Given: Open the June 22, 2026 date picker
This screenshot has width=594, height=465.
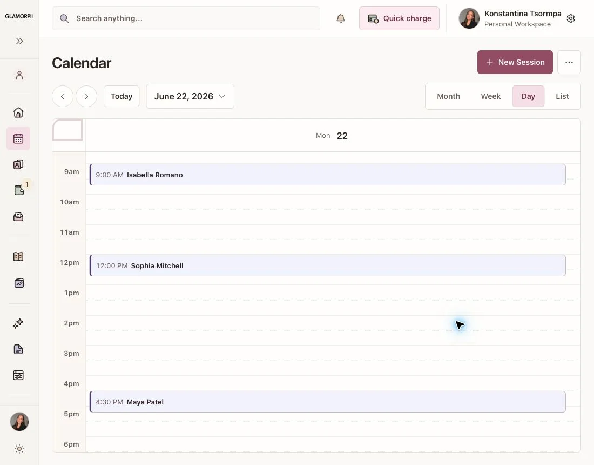Looking at the screenshot, I should [x=190, y=96].
